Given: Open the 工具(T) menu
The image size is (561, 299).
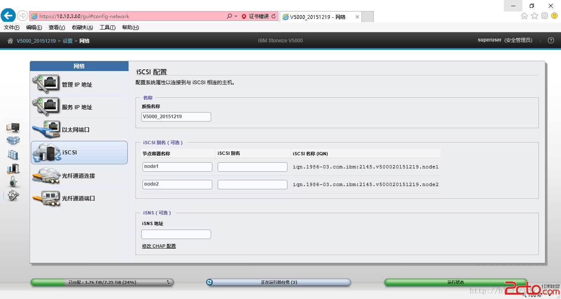Looking at the screenshot, I should tap(108, 28).
